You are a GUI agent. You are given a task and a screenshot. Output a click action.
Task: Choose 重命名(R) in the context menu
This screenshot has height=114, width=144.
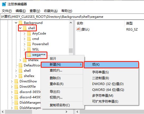pyautogui.click(x=62, y=84)
